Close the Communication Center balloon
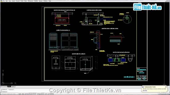170x95 pixels. click(166, 87)
